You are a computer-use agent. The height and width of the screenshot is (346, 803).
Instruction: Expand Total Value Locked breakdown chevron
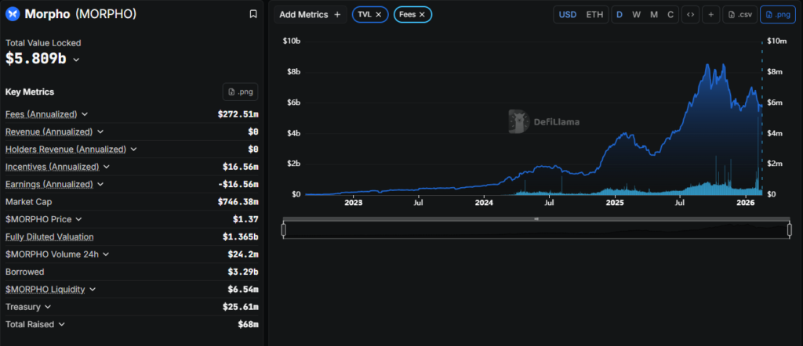76,59
